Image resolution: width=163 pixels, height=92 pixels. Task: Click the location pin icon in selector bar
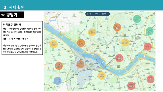pos(87,14)
